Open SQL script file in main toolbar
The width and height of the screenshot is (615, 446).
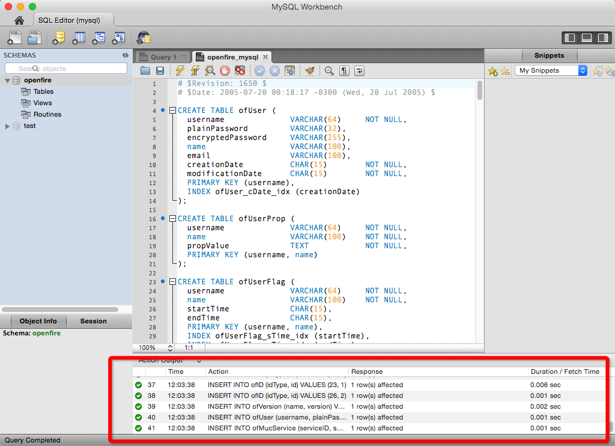tap(34, 38)
